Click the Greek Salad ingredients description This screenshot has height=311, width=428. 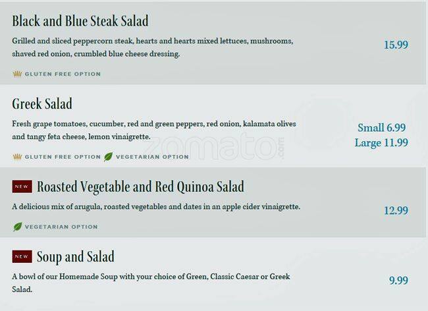click(x=153, y=130)
